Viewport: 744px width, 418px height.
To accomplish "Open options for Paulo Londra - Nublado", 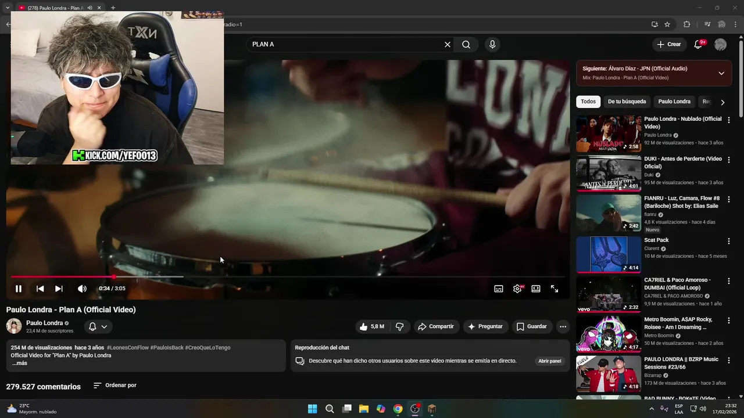I will 728,120.
